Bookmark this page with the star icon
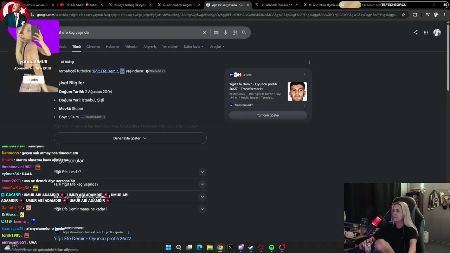This screenshot has height=253, width=450. click(403, 15)
